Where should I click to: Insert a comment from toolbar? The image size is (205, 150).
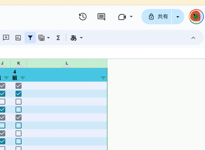(6, 38)
